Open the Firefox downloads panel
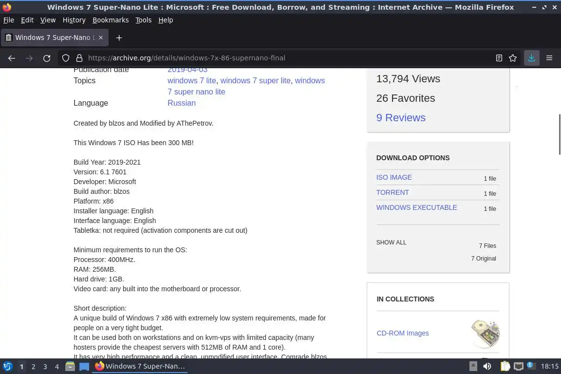The width and height of the screenshot is (561, 374). pos(531,58)
